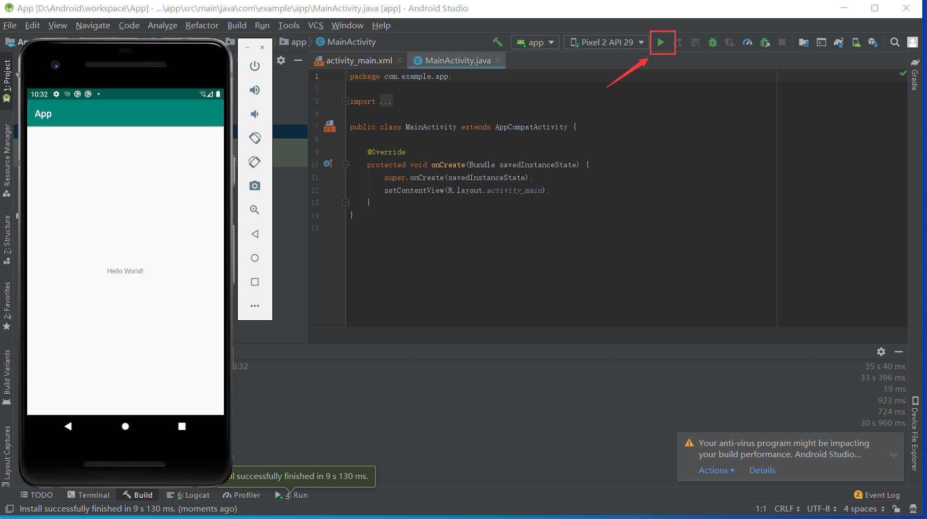Toggle the Gradle side tool window
This screenshot has height=519, width=927.
coord(915,74)
